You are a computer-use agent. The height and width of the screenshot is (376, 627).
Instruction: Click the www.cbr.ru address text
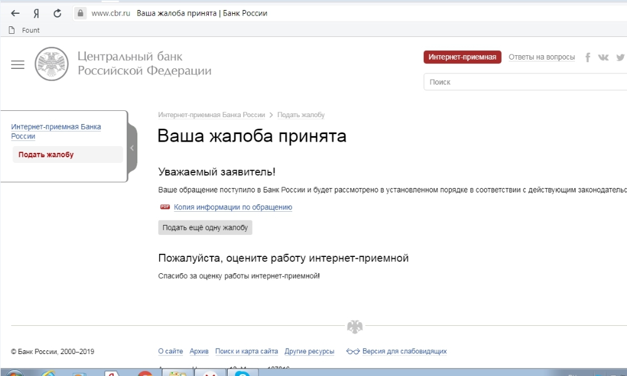point(111,13)
